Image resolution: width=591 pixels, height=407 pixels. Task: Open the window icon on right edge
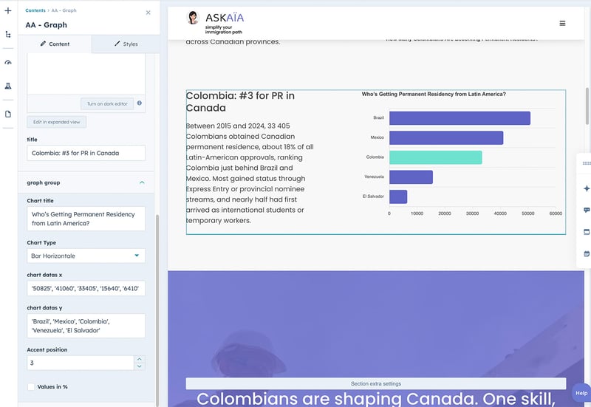587,232
